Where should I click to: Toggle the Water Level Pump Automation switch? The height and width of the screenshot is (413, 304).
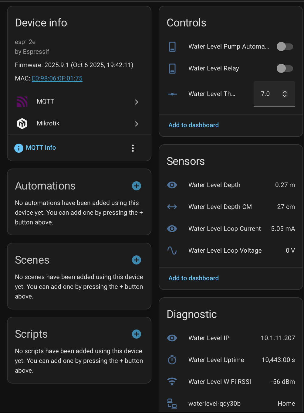click(x=285, y=46)
